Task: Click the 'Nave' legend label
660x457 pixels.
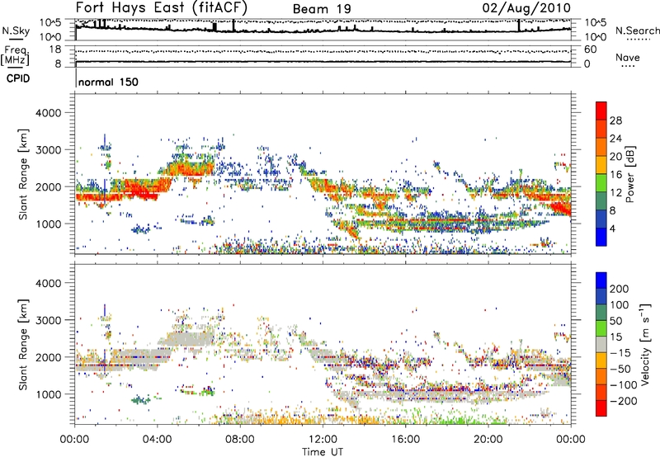Action: point(628,58)
